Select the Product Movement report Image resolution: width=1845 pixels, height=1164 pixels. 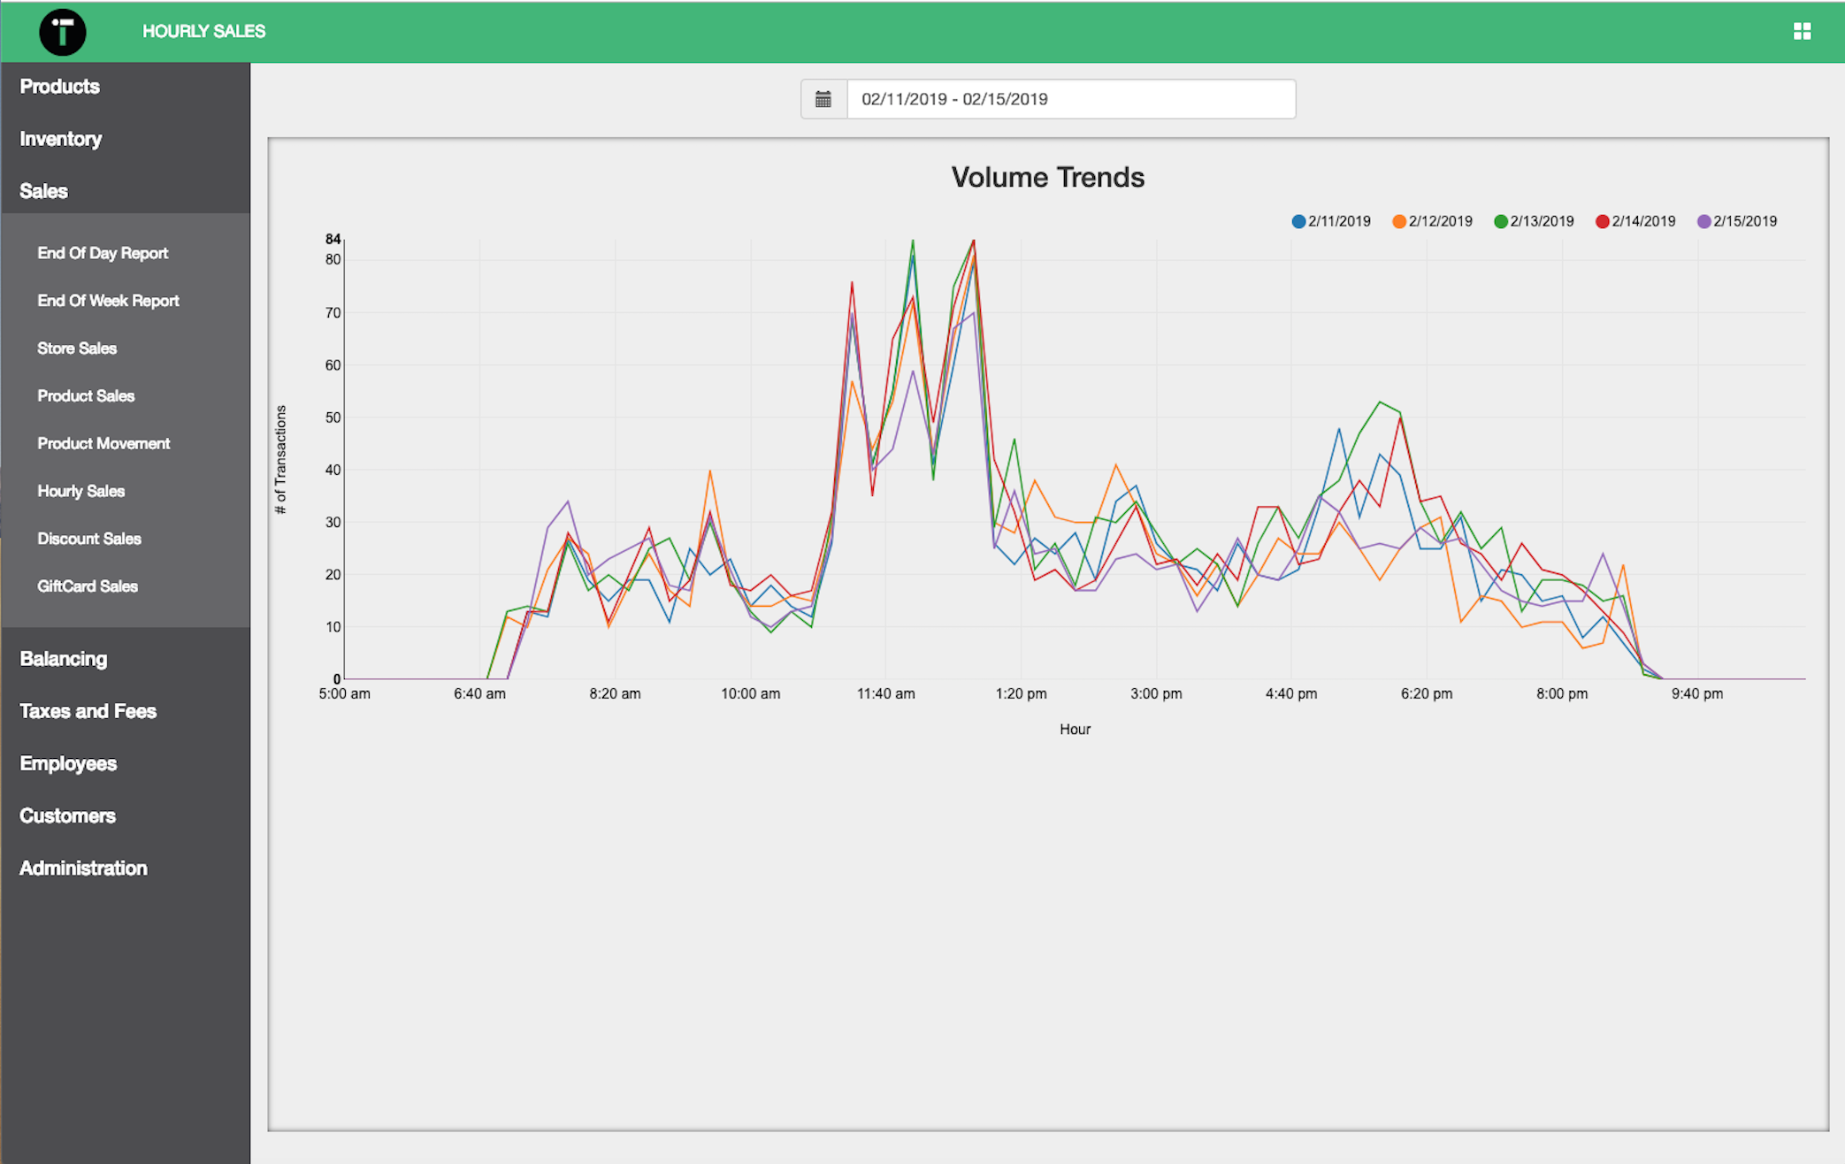point(103,443)
